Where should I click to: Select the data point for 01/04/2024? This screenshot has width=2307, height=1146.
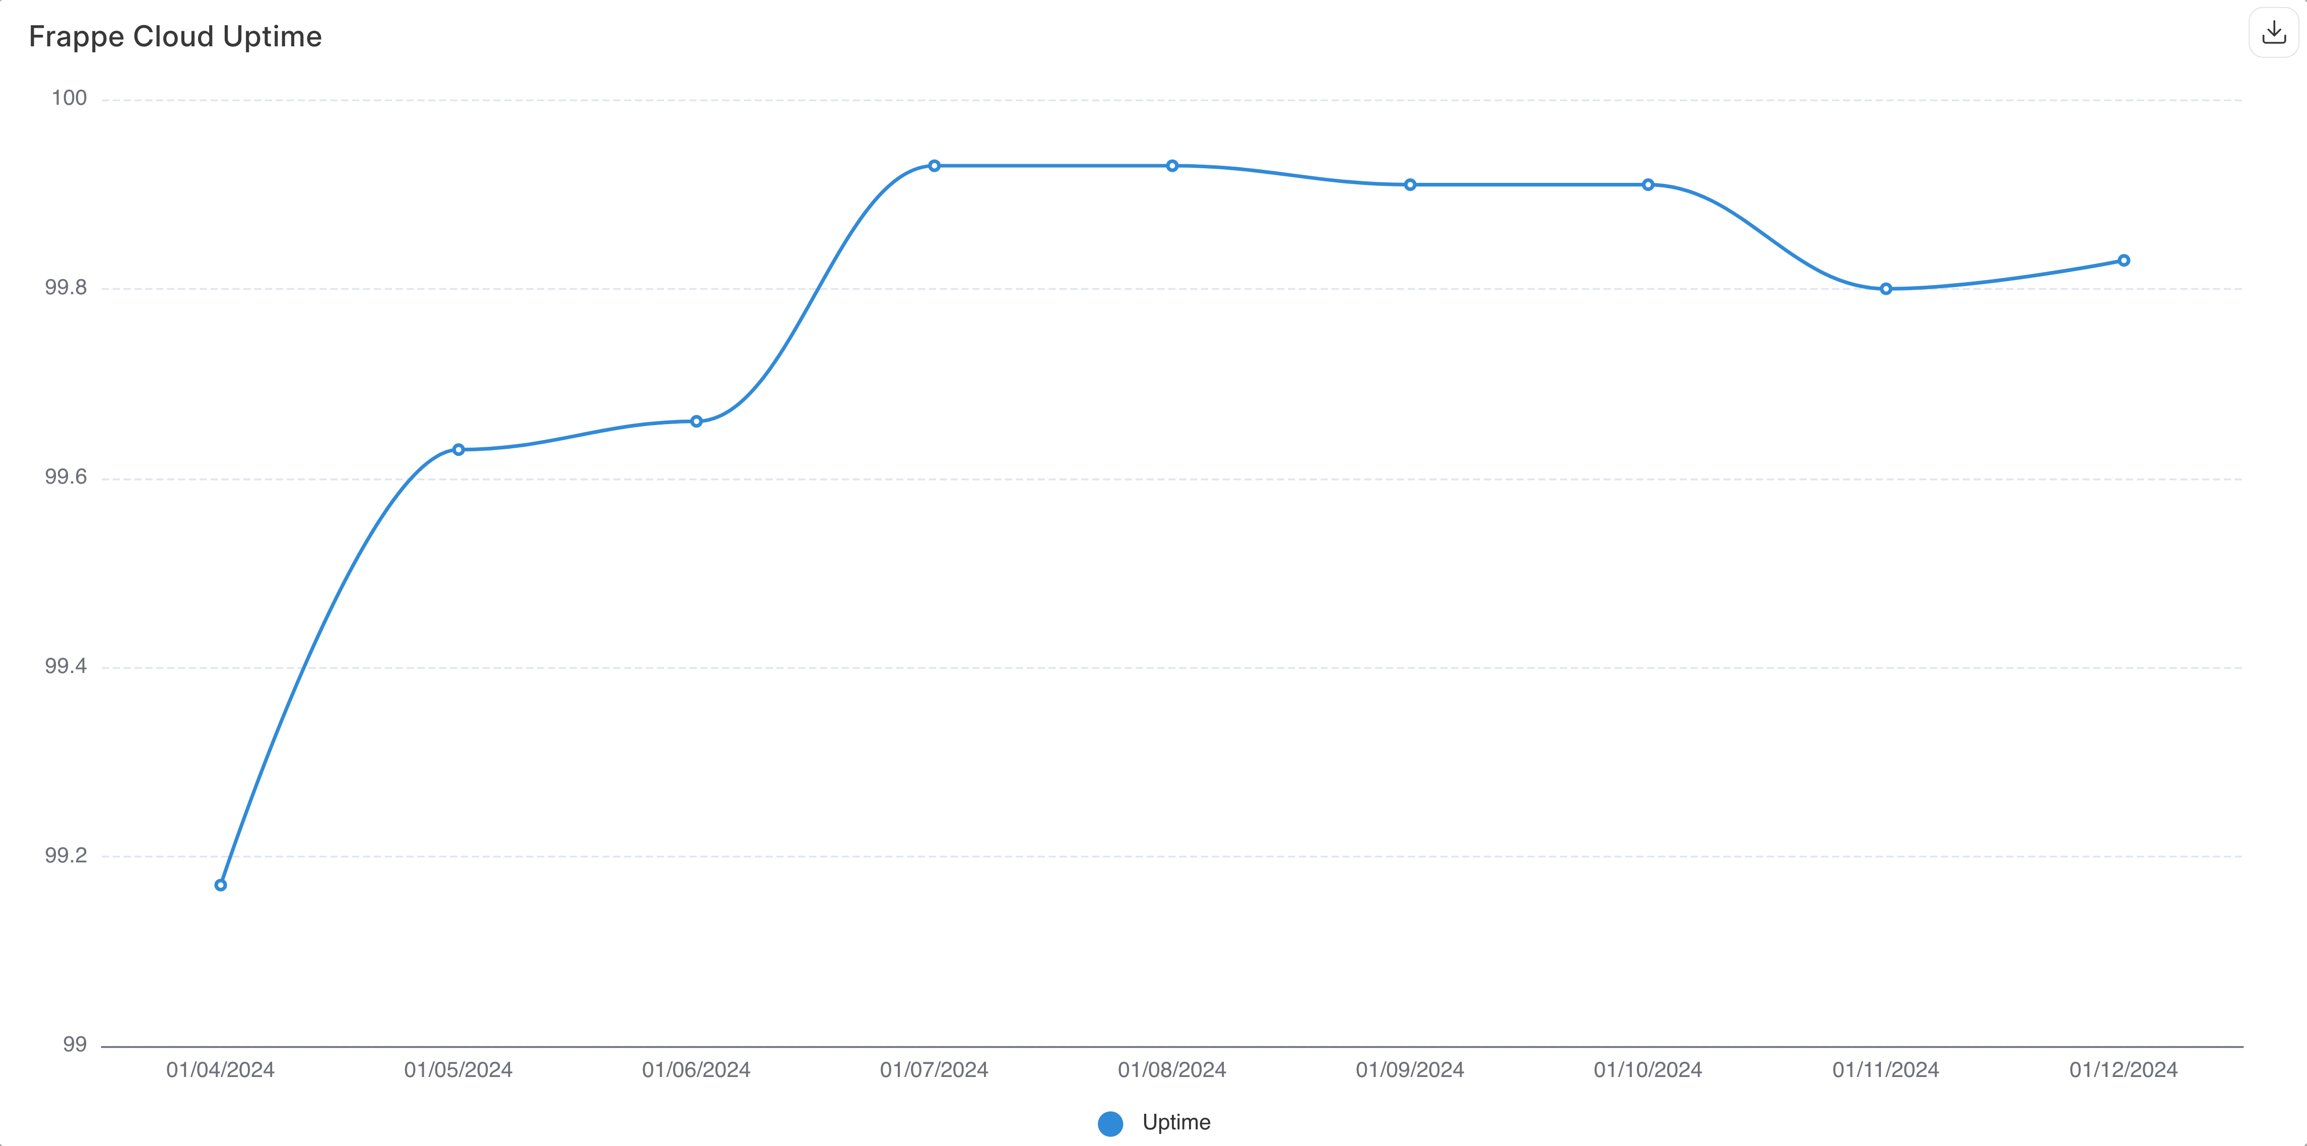pyautogui.click(x=220, y=885)
